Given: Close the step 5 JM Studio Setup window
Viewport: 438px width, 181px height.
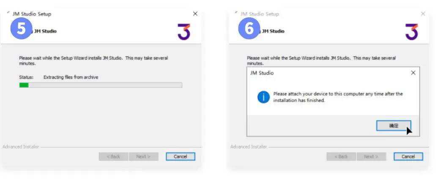Looking at the screenshot, I should click(x=195, y=14).
